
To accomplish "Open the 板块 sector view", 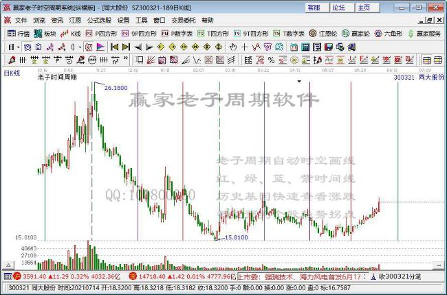I will [x=45, y=34].
